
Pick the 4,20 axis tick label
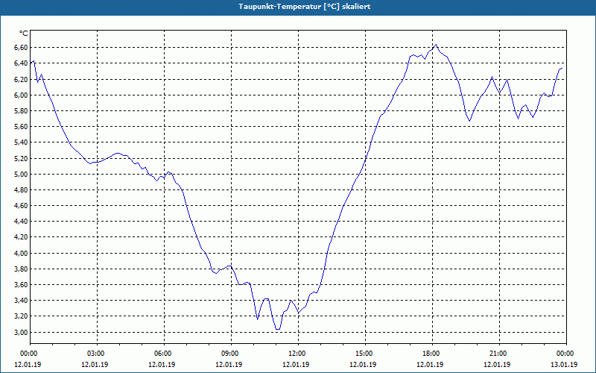21,237
